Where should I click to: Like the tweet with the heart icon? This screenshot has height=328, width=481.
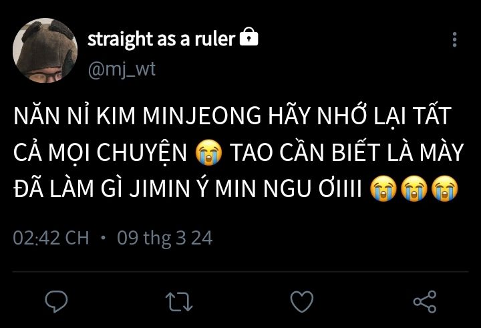click(302, 301)
